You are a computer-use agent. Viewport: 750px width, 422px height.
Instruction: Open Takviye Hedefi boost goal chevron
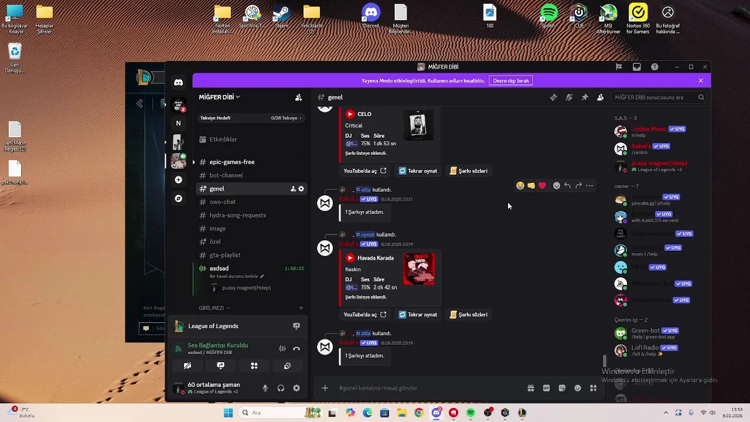click(x=301, y=118)
